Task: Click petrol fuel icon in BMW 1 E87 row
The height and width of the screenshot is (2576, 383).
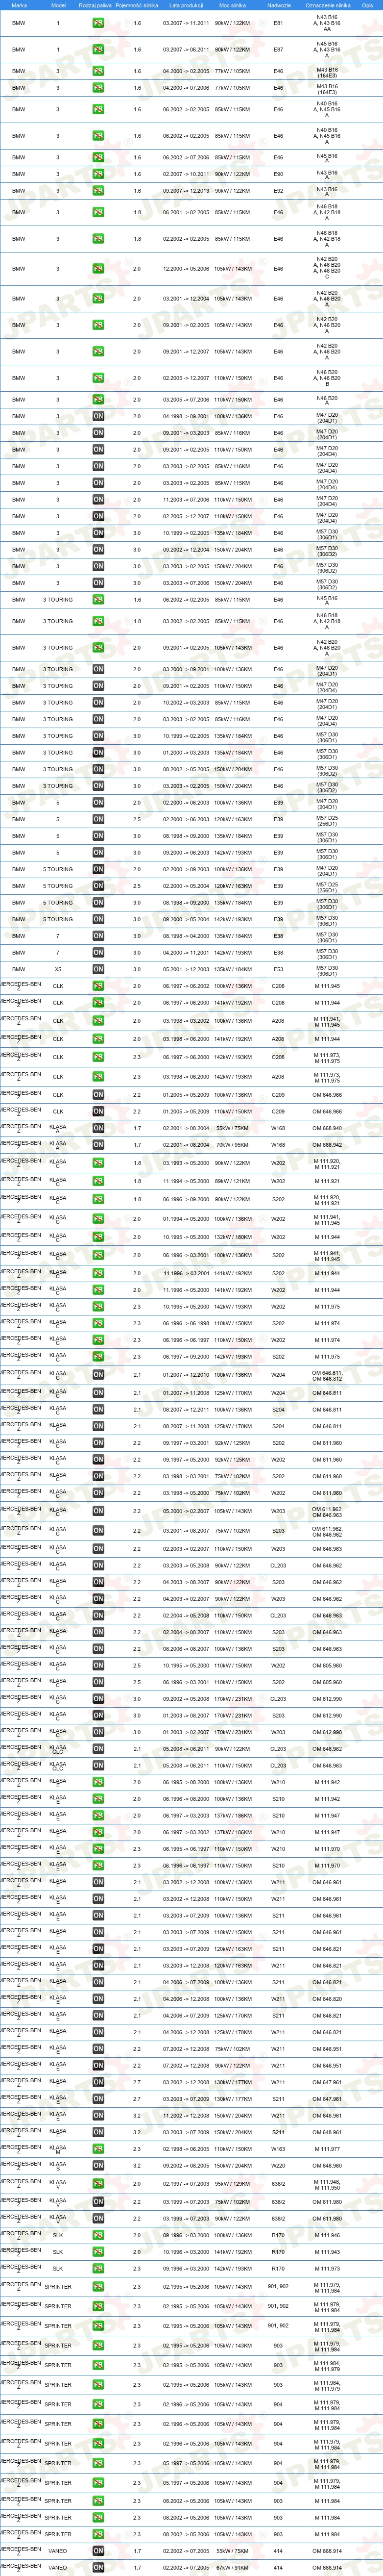Action: tap(98, 50)
